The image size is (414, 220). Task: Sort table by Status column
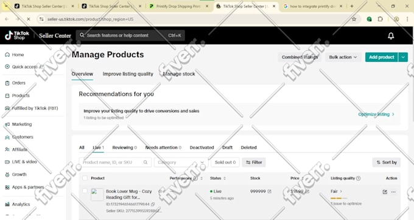click(x=225, y=179)
